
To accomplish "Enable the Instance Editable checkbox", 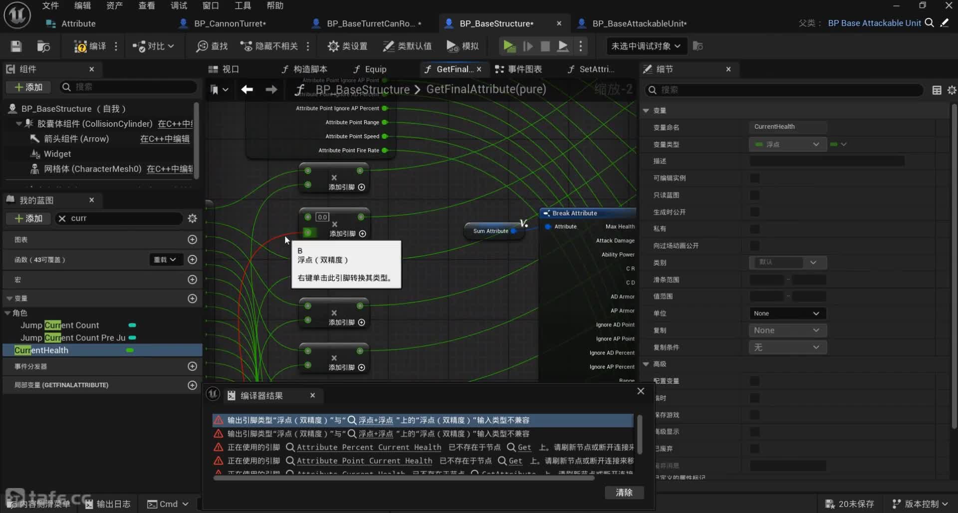I will 754,178.
